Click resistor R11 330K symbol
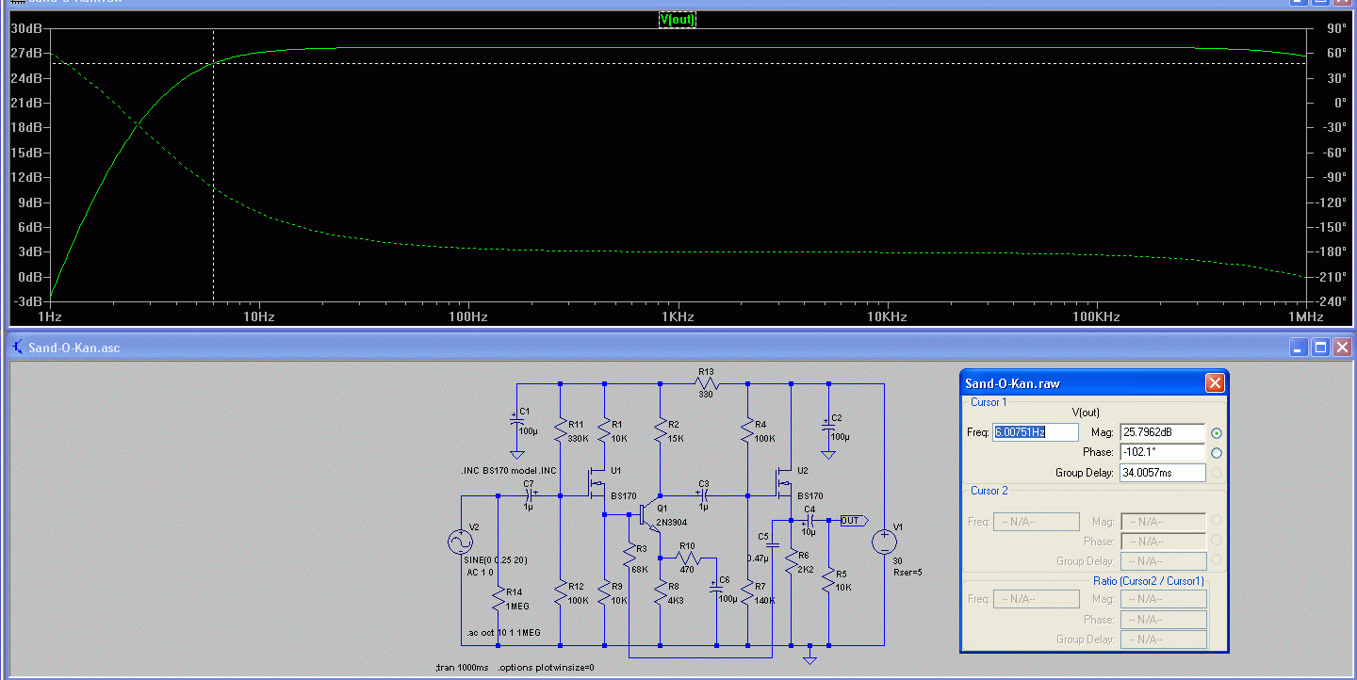1357x680 pixels. click(560, 429)
